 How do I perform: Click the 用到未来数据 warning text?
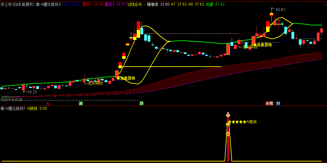11,99
